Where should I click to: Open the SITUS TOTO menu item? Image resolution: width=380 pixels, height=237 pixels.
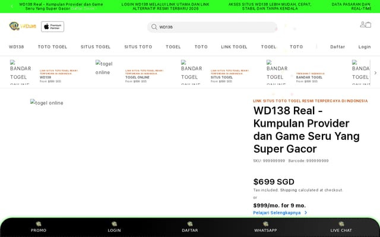pyautogui.click(x=138, y=47)
